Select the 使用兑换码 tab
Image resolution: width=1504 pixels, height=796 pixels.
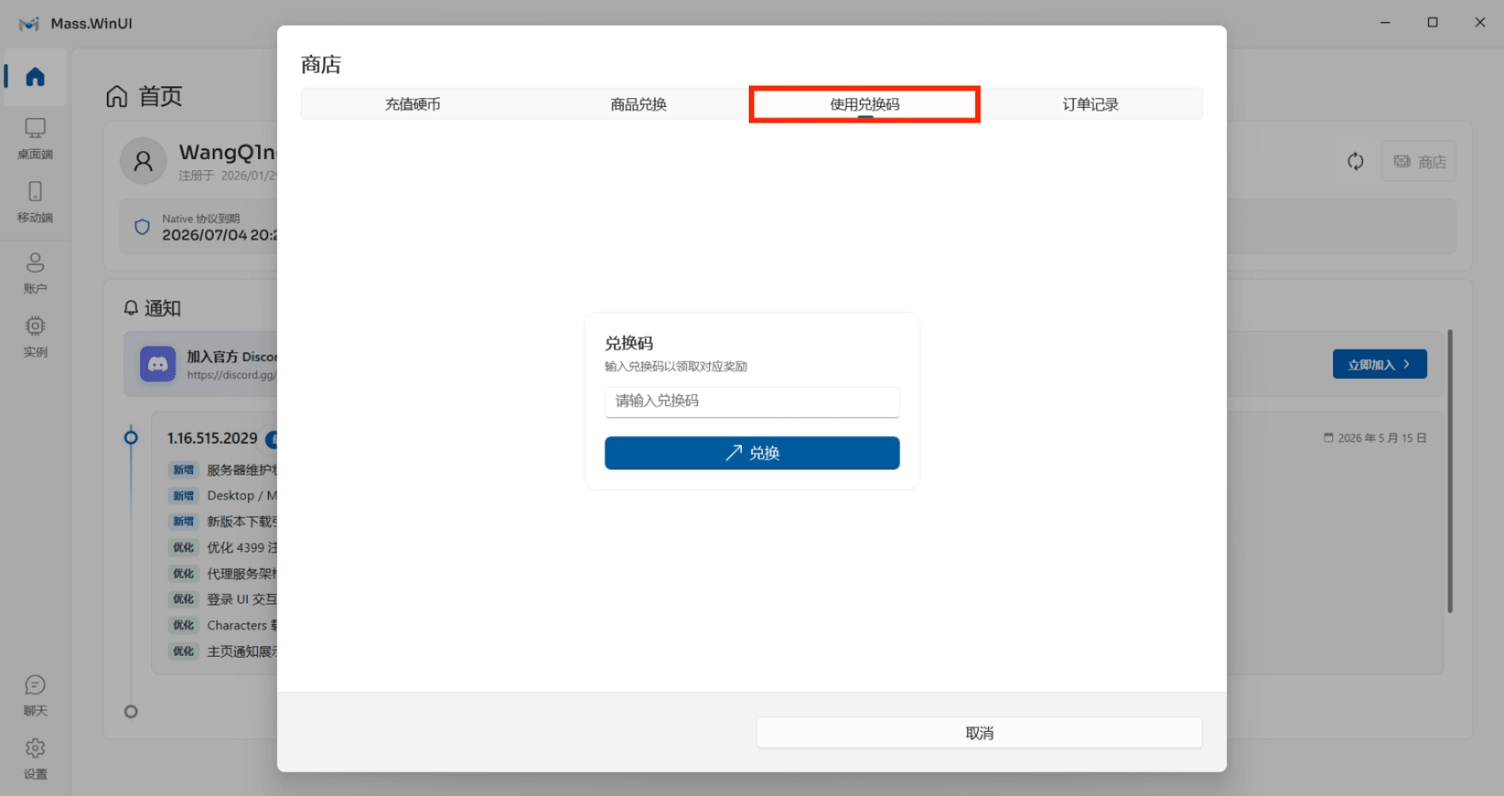point(864,104)
